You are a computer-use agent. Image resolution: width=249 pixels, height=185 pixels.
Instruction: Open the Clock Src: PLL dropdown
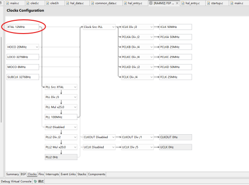99,27
